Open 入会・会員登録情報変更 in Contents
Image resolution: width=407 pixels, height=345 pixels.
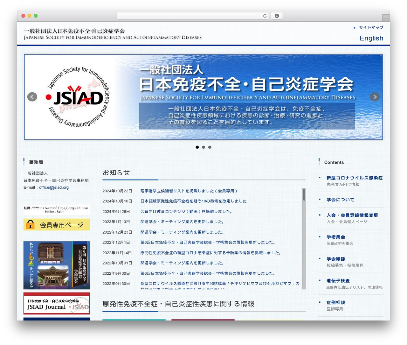(352, 215)
